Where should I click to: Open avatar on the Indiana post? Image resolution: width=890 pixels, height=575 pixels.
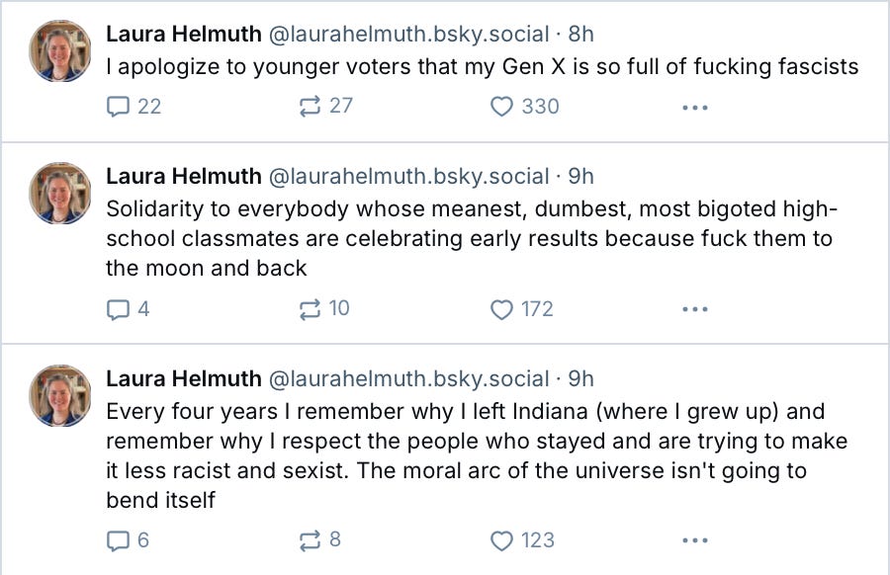(x=61, y=395)
